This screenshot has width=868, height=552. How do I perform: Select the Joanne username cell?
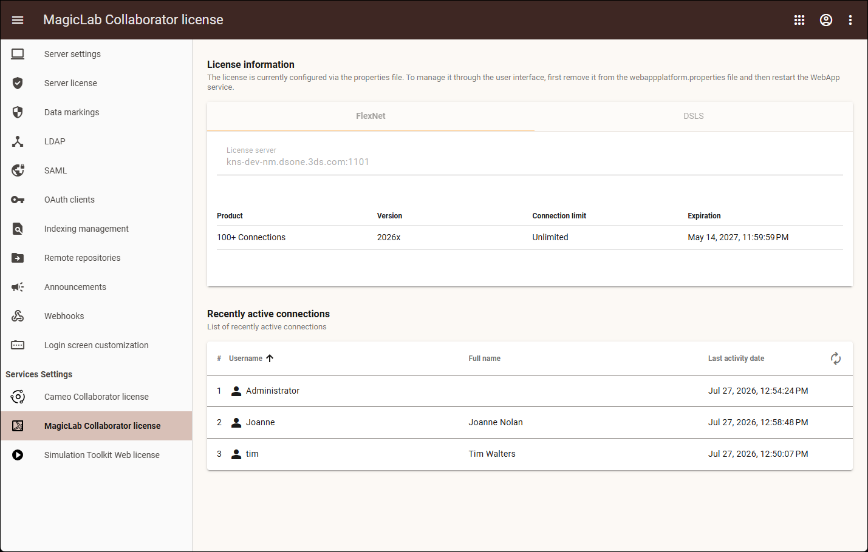[260, 423]
